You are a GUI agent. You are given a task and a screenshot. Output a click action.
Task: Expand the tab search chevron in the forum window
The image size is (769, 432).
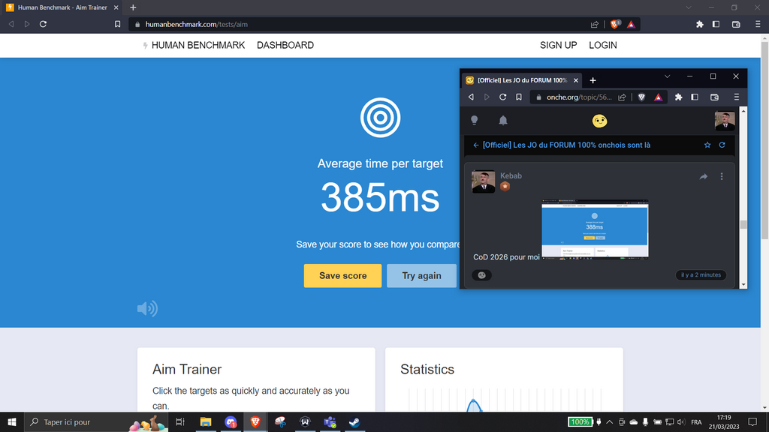[667, 76]
